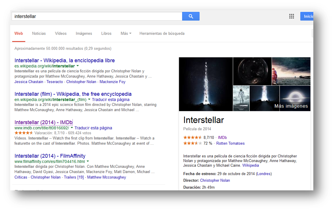Open Interstellar (film) English Wikipedia result
This screenshot has width=334, height=211.
coord(73,94)
